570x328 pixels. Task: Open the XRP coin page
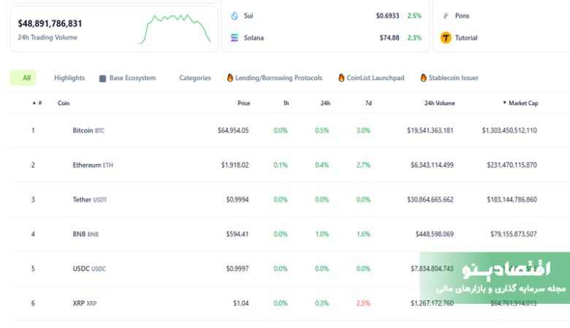click(x=84, y=303)
